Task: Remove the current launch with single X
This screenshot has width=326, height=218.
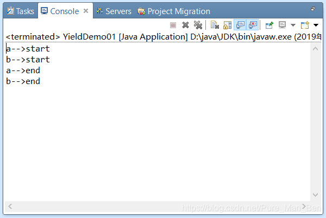Action: coord(185,25)
